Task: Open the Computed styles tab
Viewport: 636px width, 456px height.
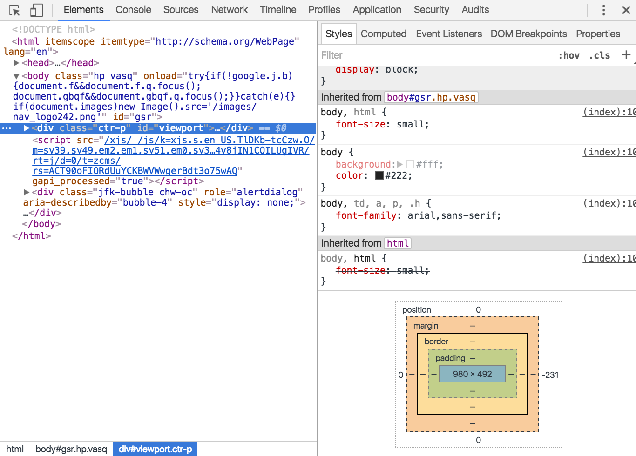Action: point(383,34)
